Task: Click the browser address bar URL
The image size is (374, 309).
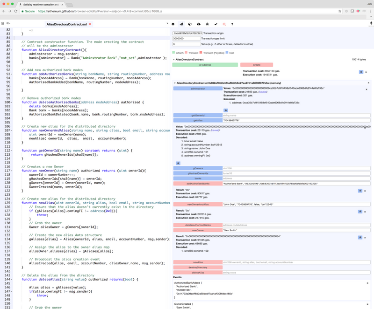Action: (x=100, y=11)
